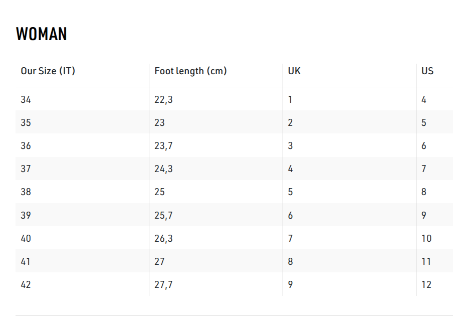Click the foot length 27,7 cell
The image size is (453, 333).
[x=163, y=284]
